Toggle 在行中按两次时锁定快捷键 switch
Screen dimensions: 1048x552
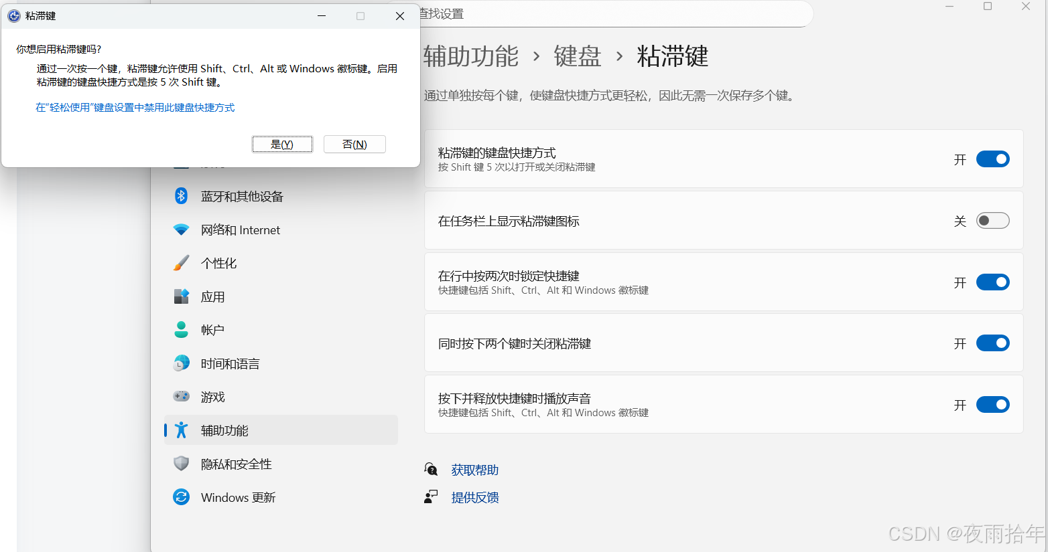coord(993,282)
